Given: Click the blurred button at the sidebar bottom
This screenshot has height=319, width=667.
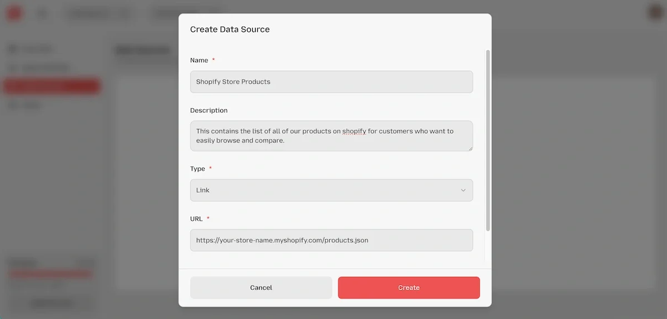Looking at the screenshot, I should tap(52, 303).
